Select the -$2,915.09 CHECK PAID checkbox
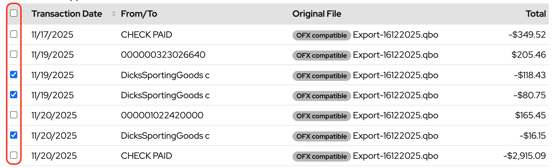 click(14, 155)
